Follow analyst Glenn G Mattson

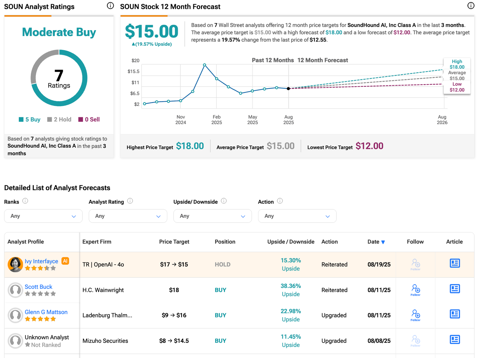click(x=415, y=315)
